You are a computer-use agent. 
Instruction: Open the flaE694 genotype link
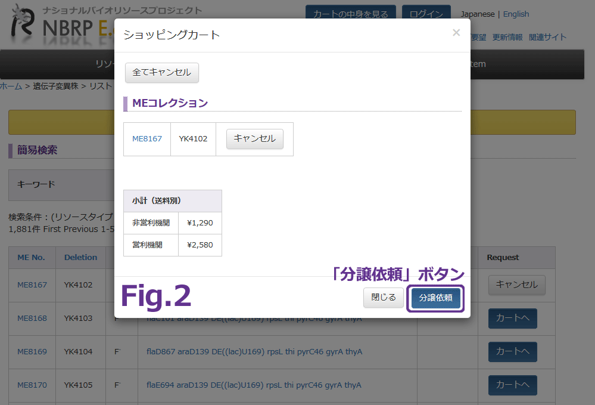click(x=254, y=385)
